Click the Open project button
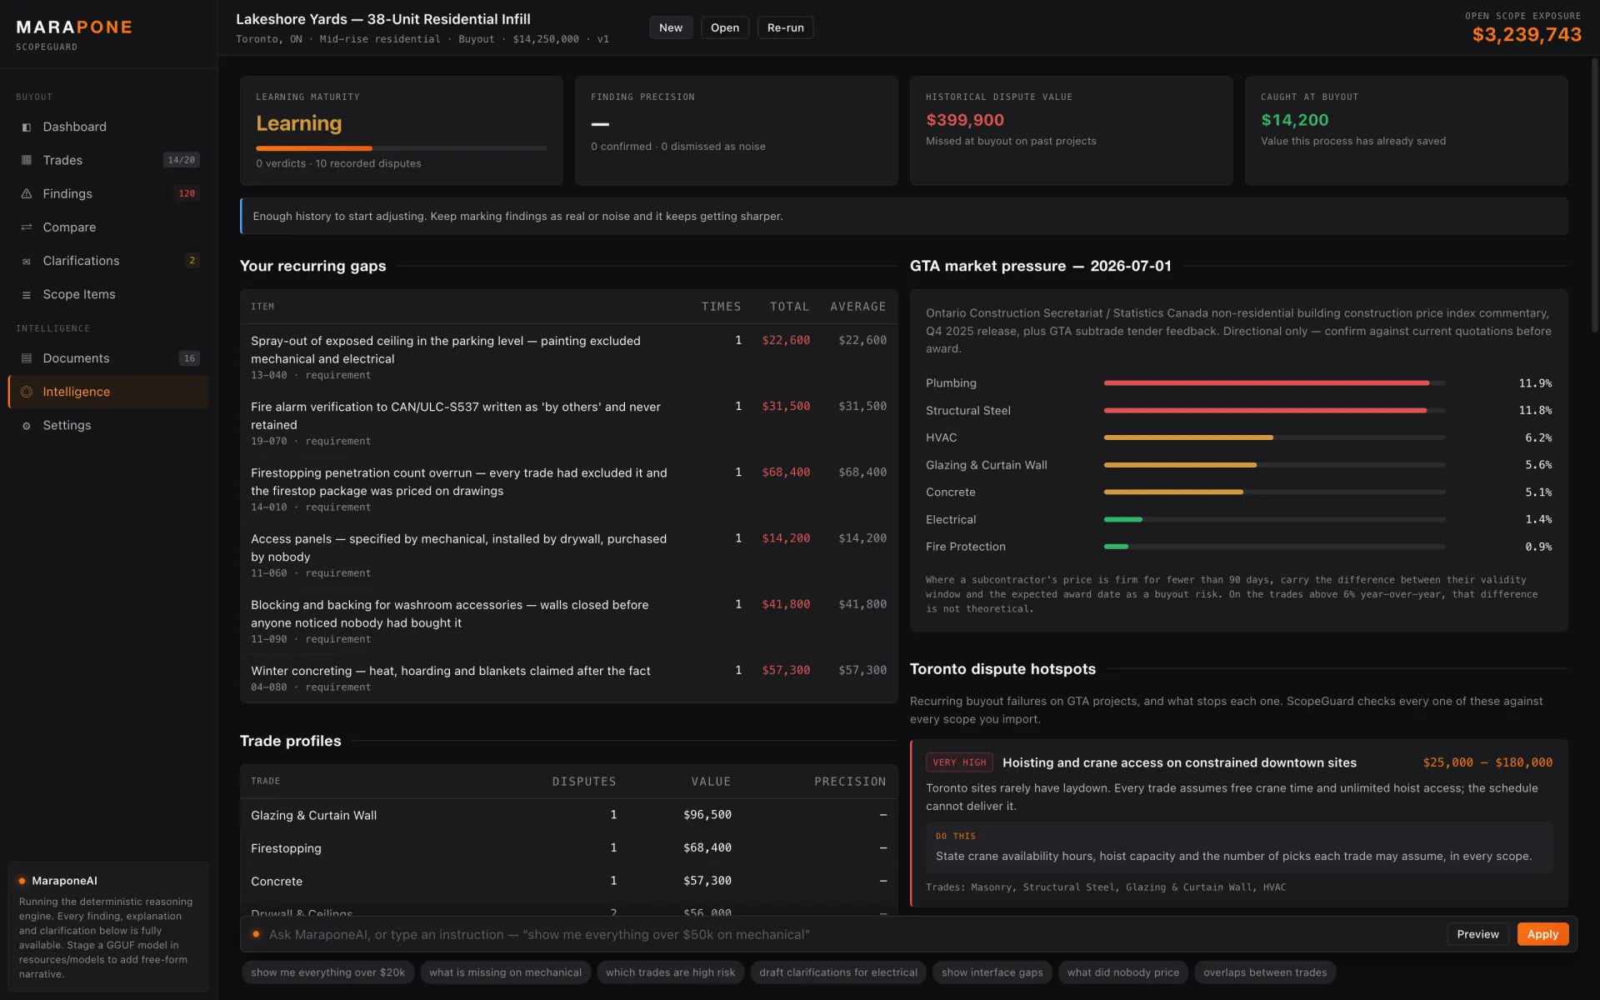The width and height of the screenshot is (1600, 1000). (724, 27)
